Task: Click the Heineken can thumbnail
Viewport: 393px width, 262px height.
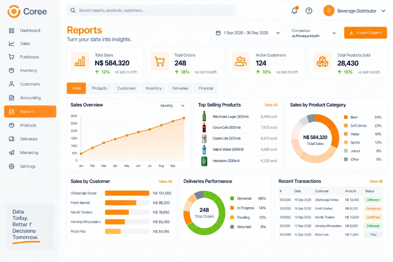Action: click(204, 161)
